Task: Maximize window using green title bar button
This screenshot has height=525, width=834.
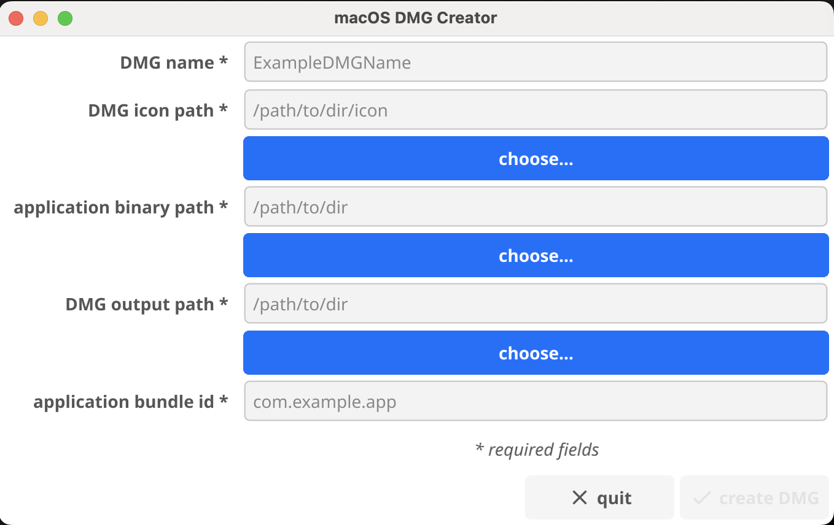Action: pos(65,18)
